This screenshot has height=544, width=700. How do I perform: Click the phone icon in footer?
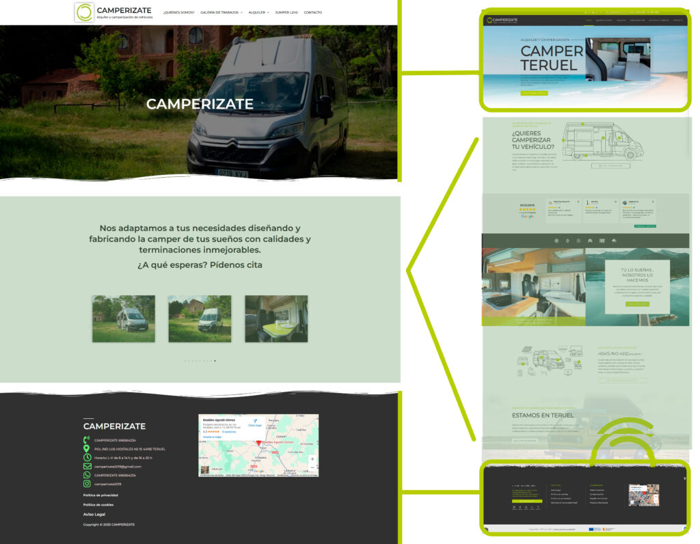point(87,440)
